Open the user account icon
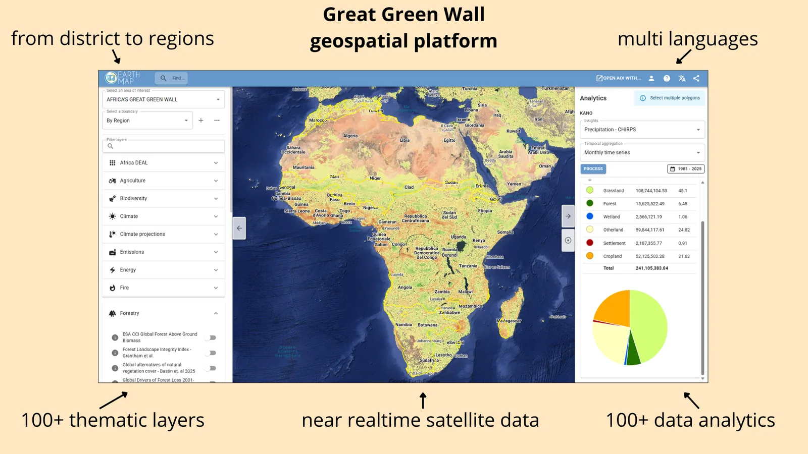808x454 pixels. [x=651, y=78]
